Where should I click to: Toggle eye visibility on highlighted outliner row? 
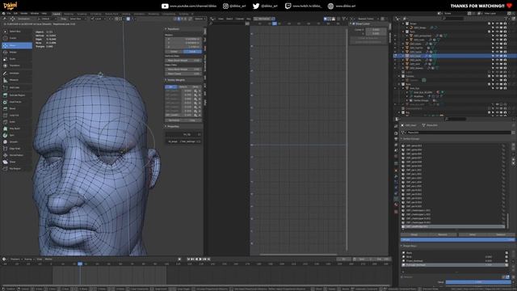(x=497, y=56)
